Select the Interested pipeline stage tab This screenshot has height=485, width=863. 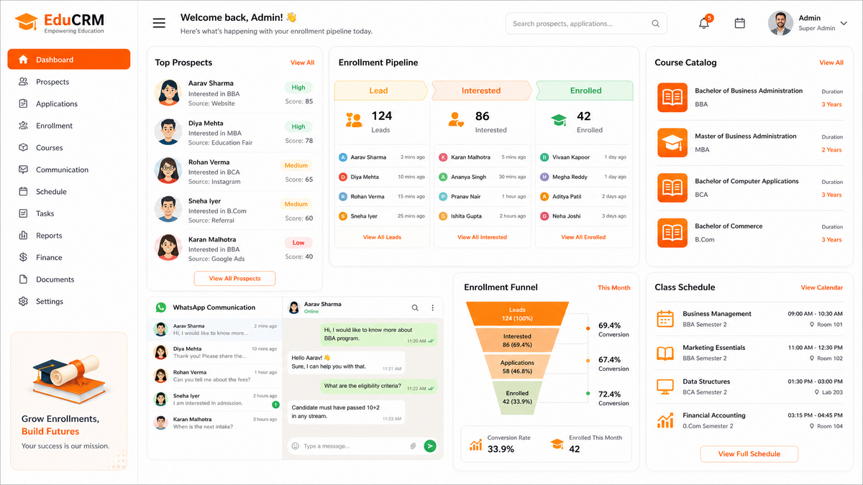click(x=481, y=91)
